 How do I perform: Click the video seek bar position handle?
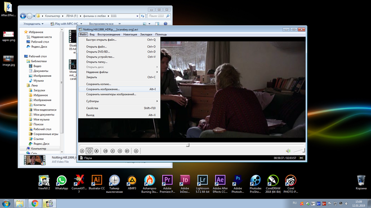[x=187, y=145]
